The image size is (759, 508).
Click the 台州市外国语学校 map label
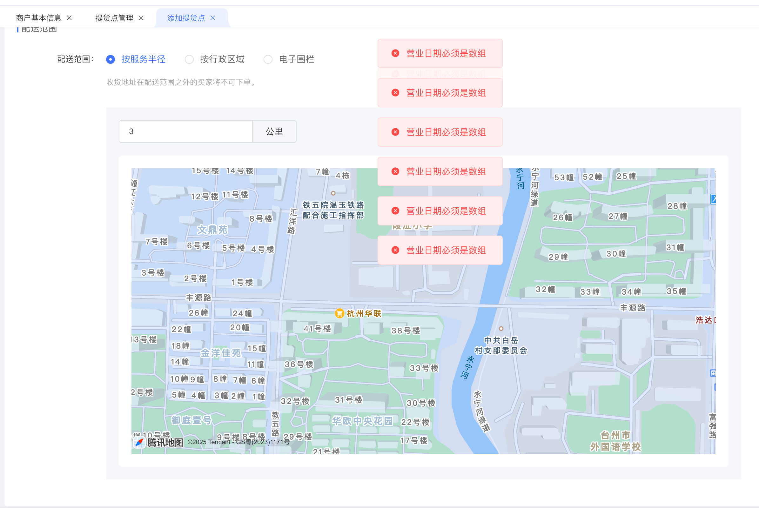615,441
